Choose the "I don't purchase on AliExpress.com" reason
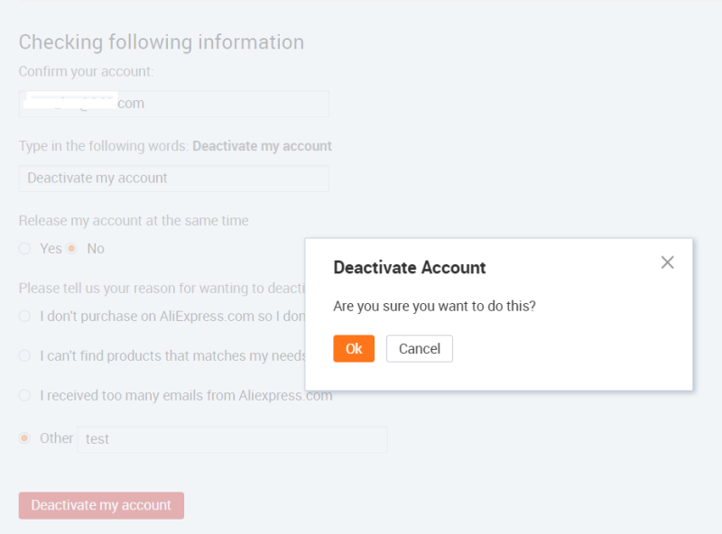The image size is (722, 534). point(25,317)
